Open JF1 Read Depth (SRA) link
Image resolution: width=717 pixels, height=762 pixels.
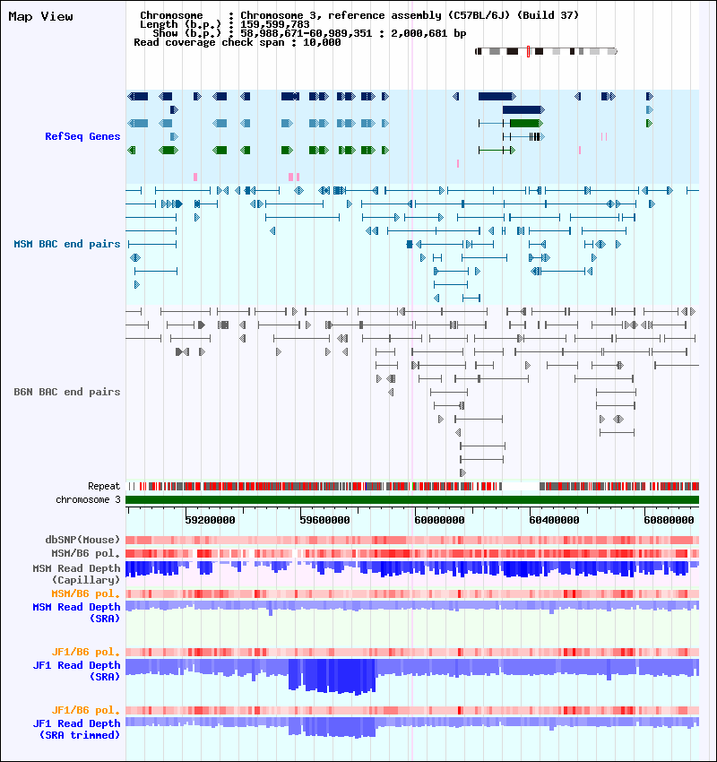76,671
